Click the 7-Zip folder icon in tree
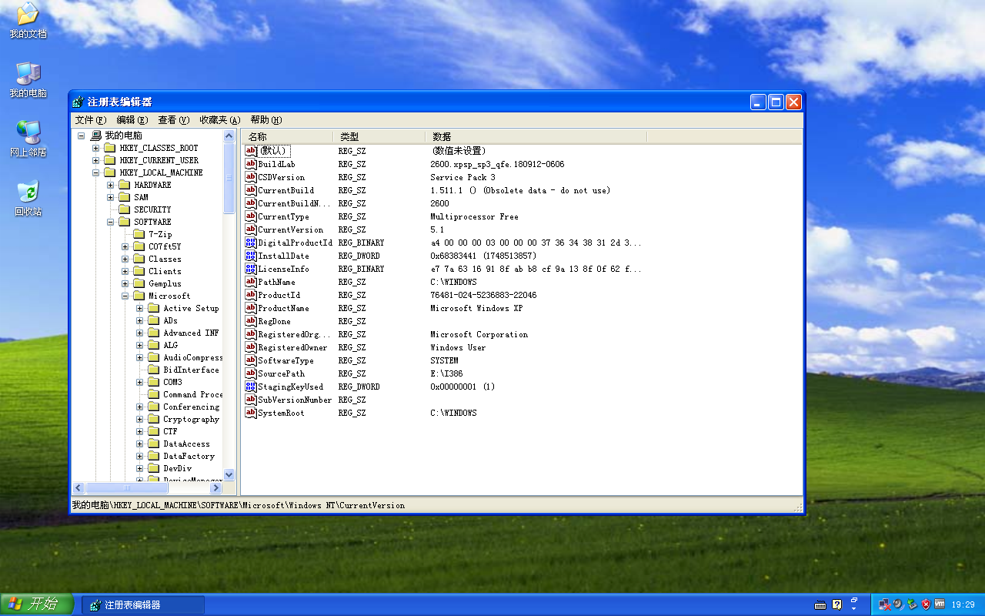The image size is (985, 616). pyautogui.click(x=139, y=234)
